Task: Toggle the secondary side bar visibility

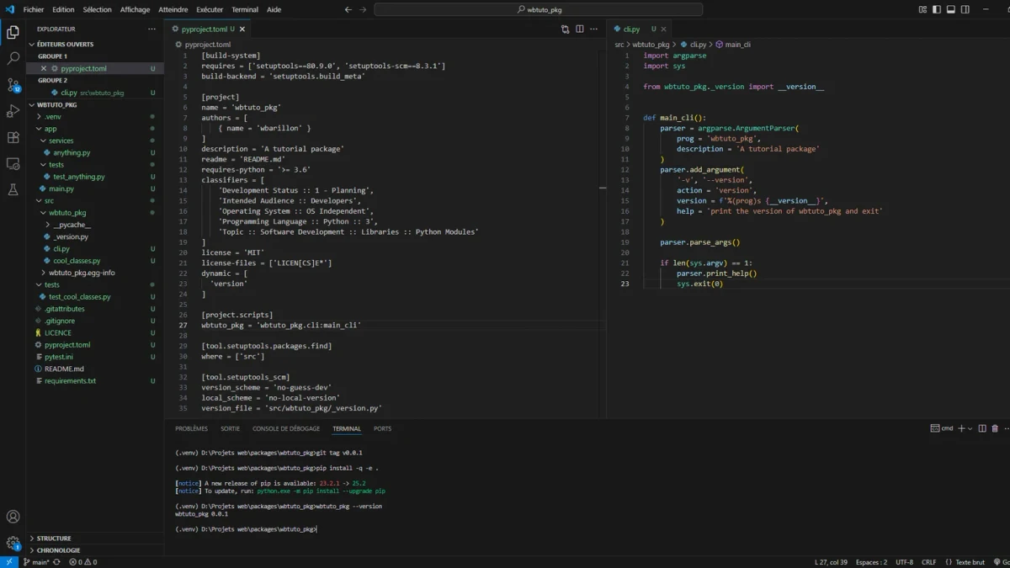Action: 966,9
